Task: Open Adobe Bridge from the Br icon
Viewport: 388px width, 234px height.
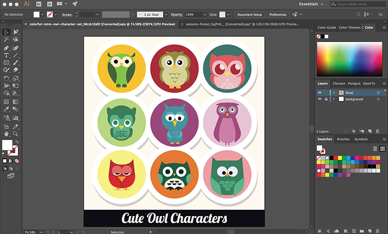Action: pyautogui.click(x=39, y=4)
